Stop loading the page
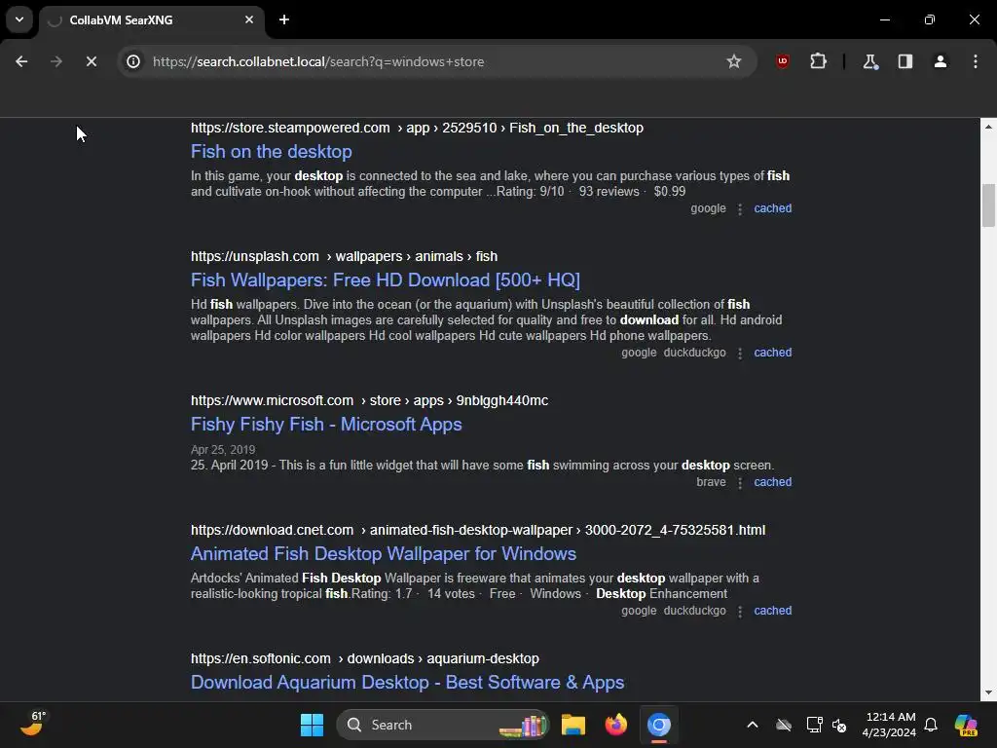This screenshot has height=748, width=997. point(91,61)
